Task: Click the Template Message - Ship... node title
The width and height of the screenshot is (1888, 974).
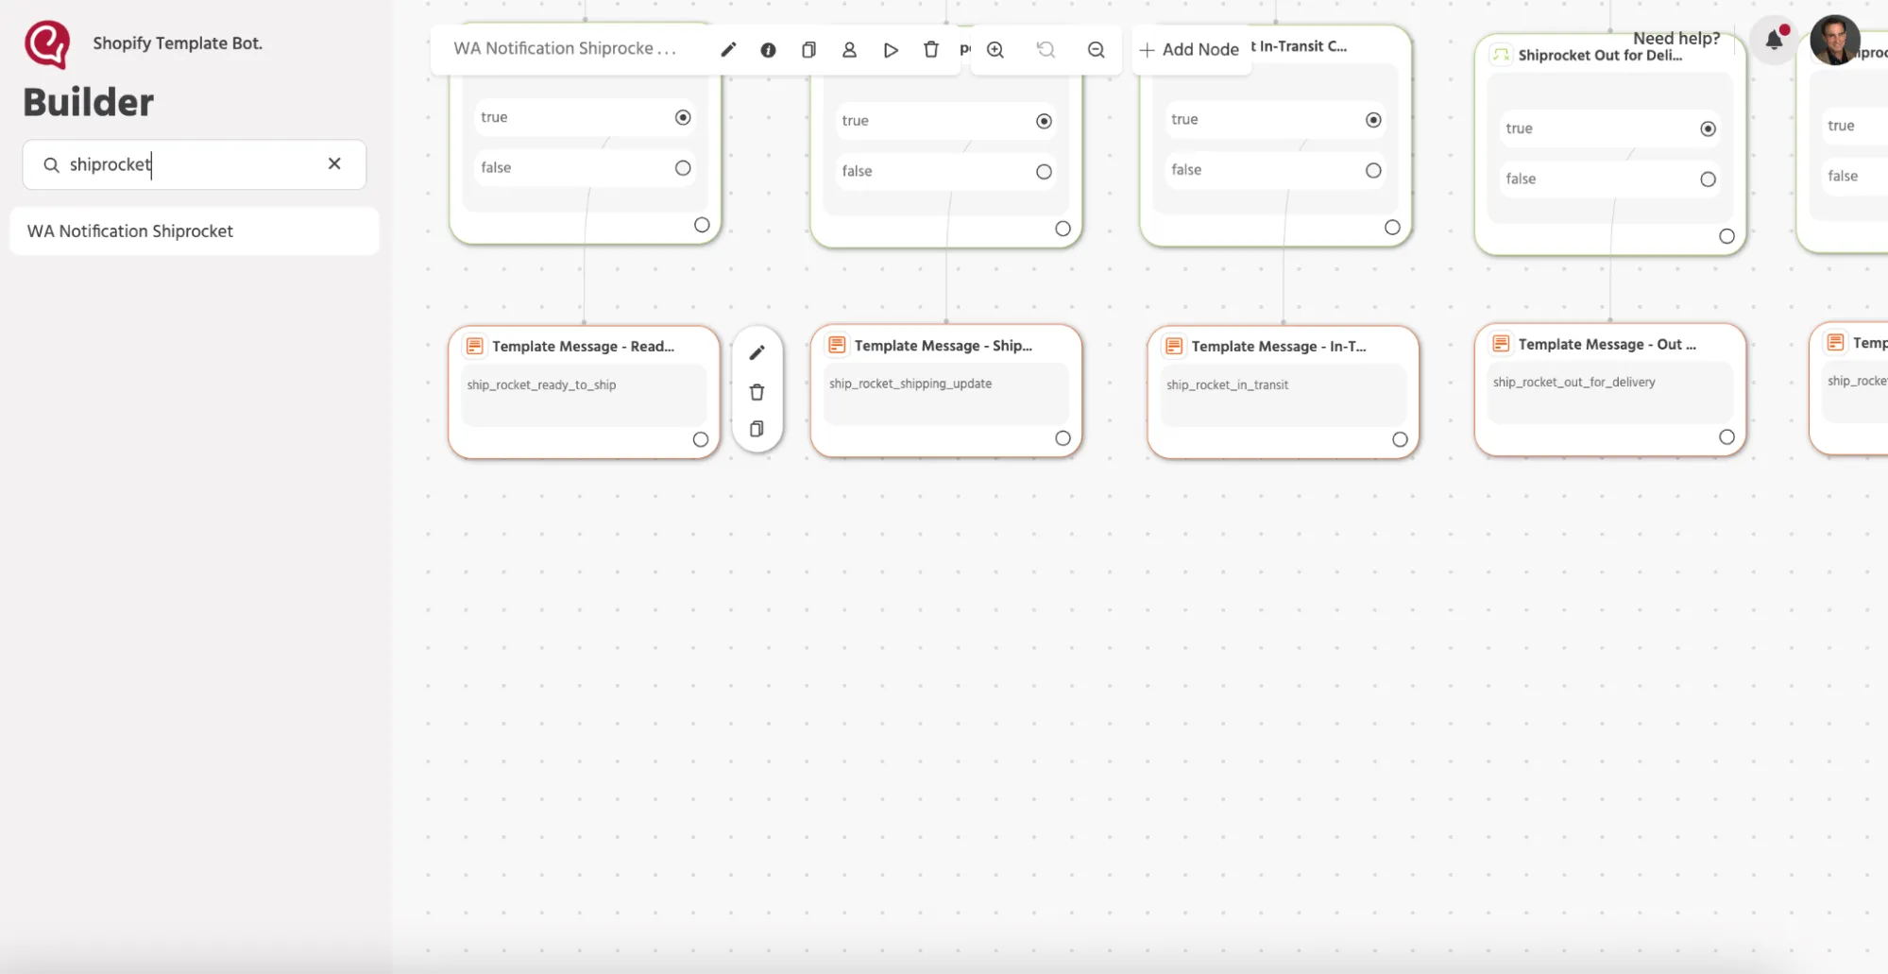Action: pyautogui.click(x=943, y=346)
